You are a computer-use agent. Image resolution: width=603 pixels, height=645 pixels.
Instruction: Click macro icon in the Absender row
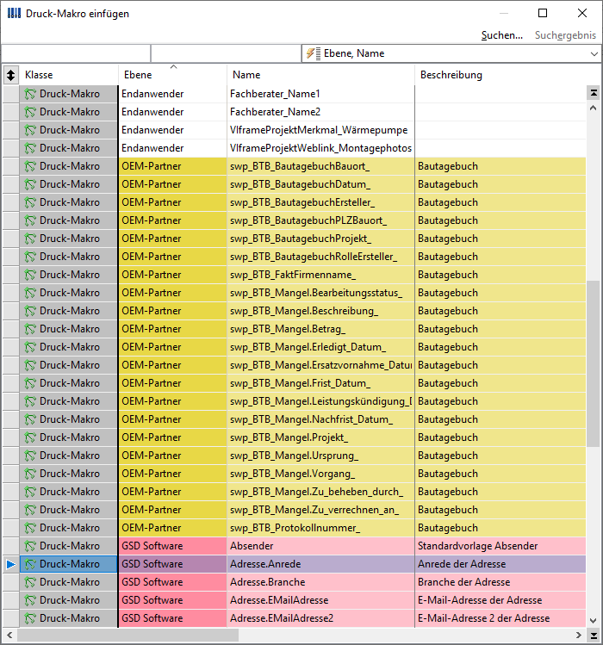point(30,546)
